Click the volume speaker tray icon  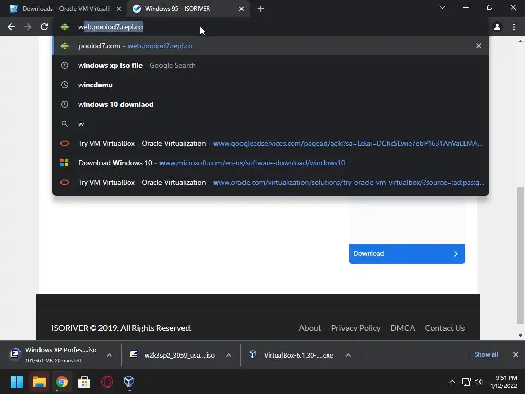coord(478,382)
